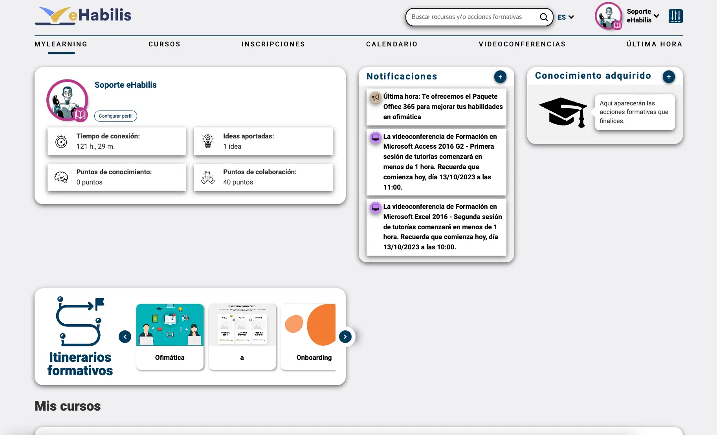Open the ES language dropdown
717x435 pixels.
566,17
